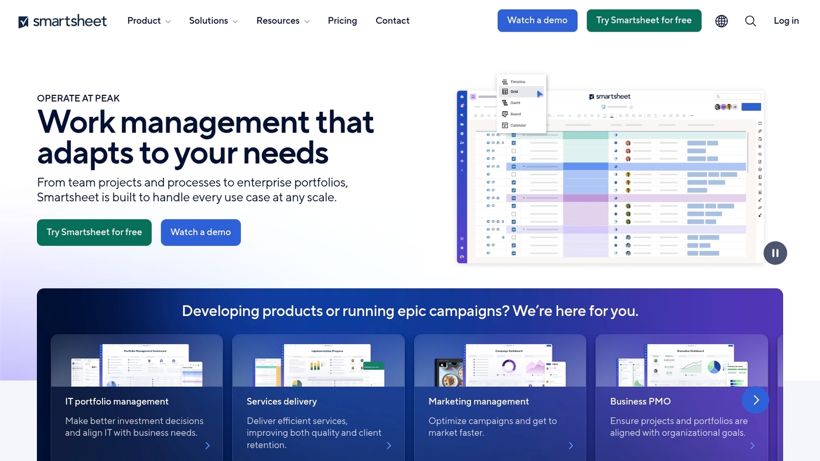Open the Services delivery card
Image resolution: width=820 pixels, height=461 pixels.
click(319, 398)
